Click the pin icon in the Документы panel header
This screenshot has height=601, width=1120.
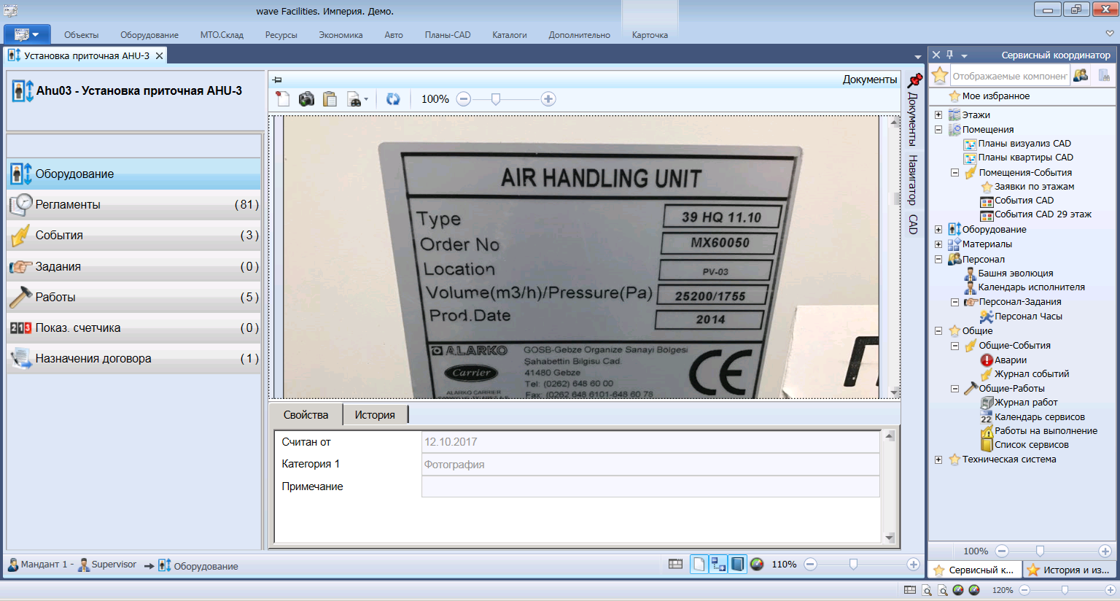point(277,80)
